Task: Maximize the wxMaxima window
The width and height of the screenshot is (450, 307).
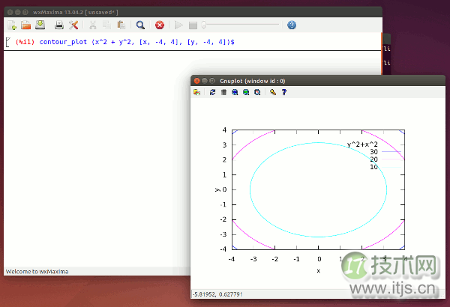Action: click(25, 12)
